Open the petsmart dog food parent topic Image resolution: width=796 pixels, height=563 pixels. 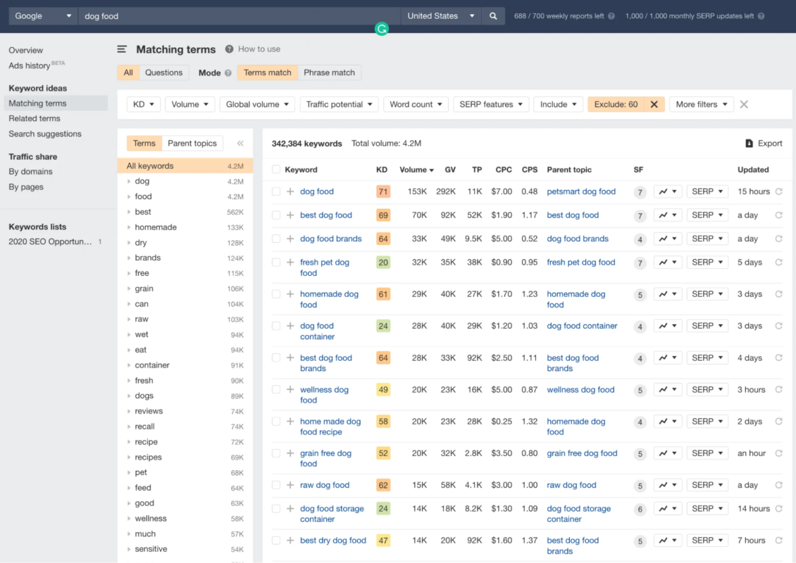pos(581,191)
